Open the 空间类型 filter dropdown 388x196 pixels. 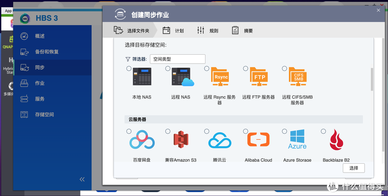[177, 59]
